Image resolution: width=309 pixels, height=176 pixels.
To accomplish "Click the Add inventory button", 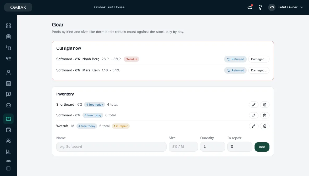I will coord(262,147).
